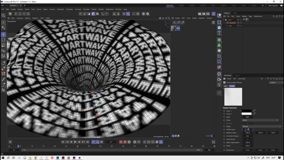Toggle Seed animation dot

point(224,117)
